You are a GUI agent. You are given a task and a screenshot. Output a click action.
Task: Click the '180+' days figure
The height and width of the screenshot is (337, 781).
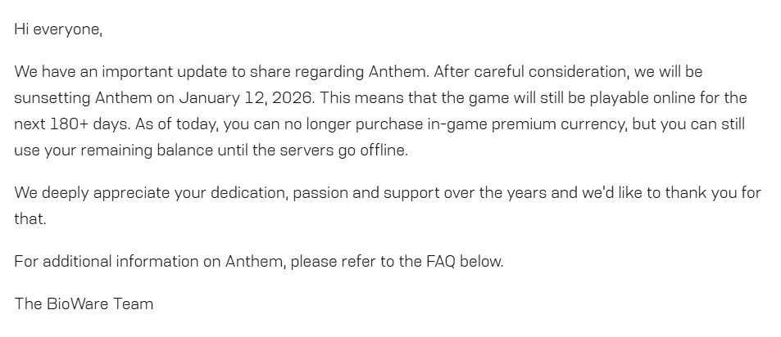pyautogui.click(x=69, y=124)
